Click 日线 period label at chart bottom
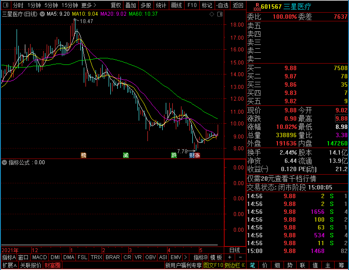This screenshot has width=349, height=270. 235,250
